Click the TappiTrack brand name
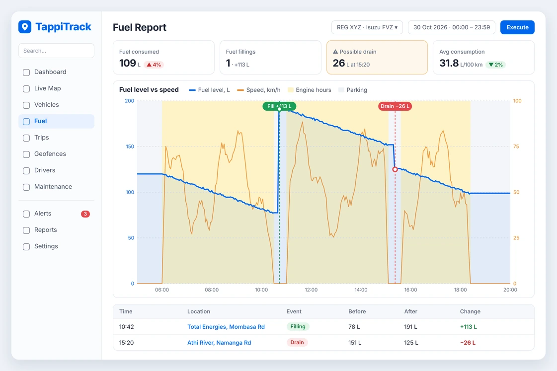Viewport: 557px width, 371px height. pyautogui.click(x=63, y=27)
